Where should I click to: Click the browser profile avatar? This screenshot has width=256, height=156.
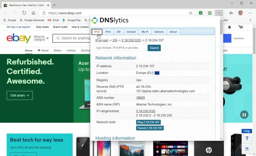coord(240,13)
